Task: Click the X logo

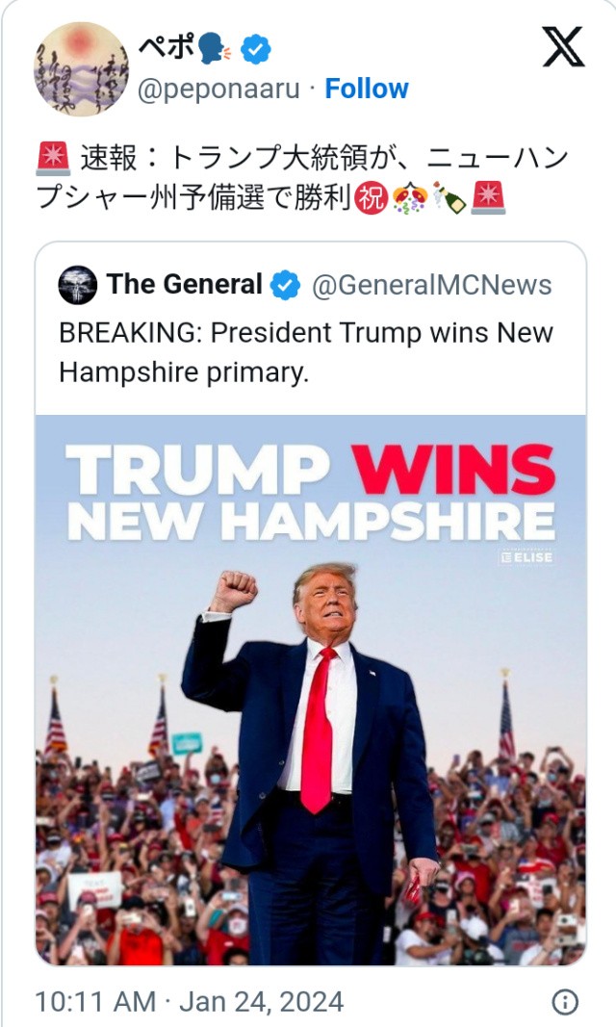Action: (563, 45)
